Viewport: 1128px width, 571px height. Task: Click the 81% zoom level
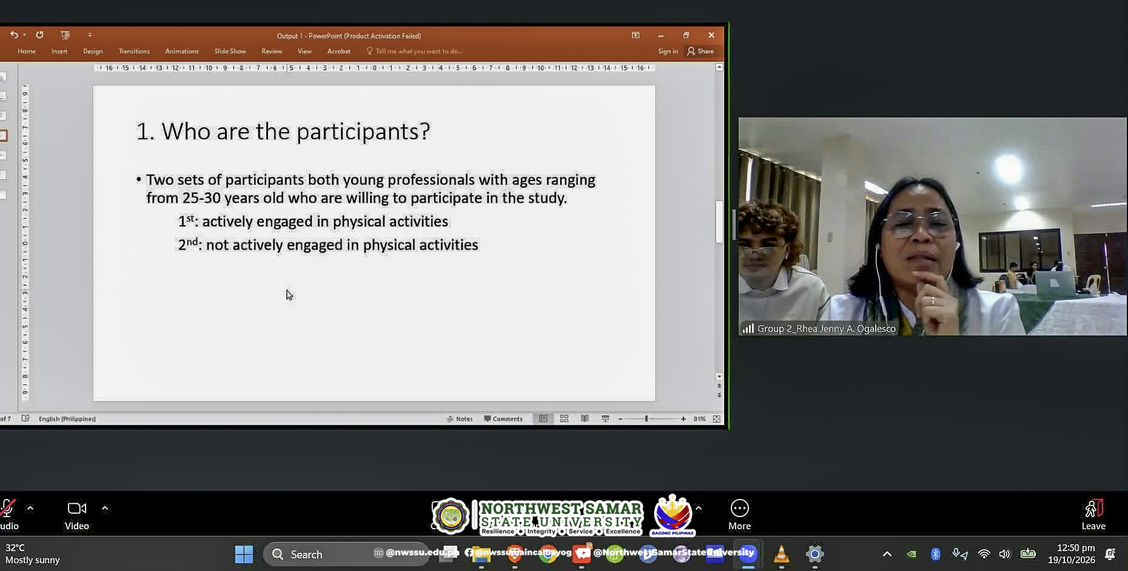[699, 419]
